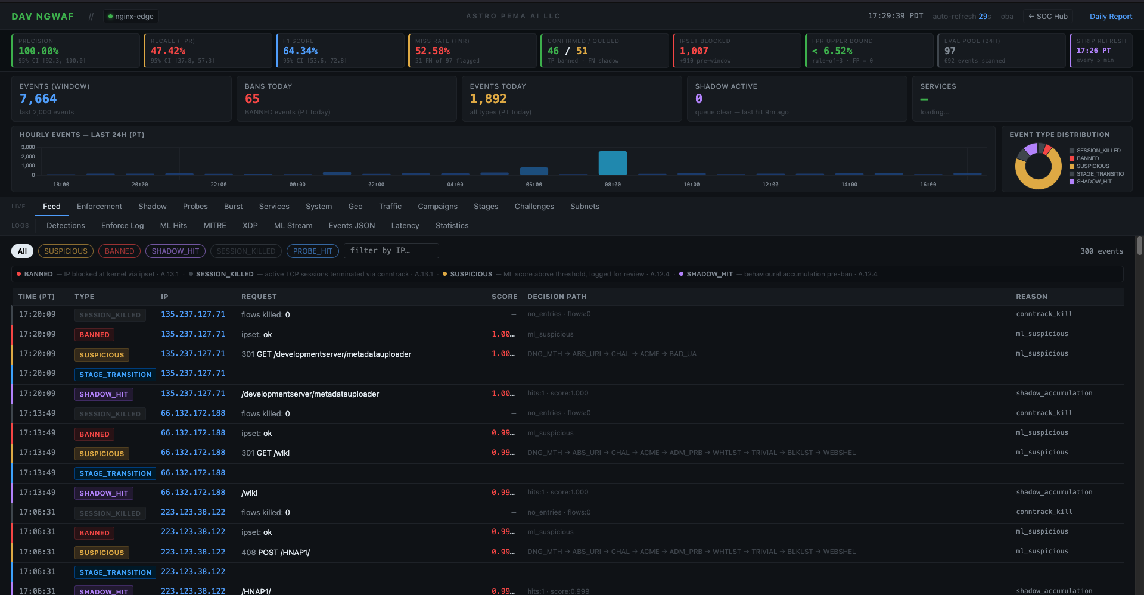The height and width of the screenshot is (595, 1144).
Task: Switch to the Geo tab
Action: click(x=356, y=207)
